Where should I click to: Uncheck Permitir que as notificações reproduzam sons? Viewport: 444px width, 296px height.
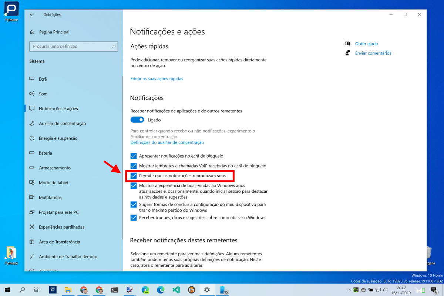tap(134, 176)
